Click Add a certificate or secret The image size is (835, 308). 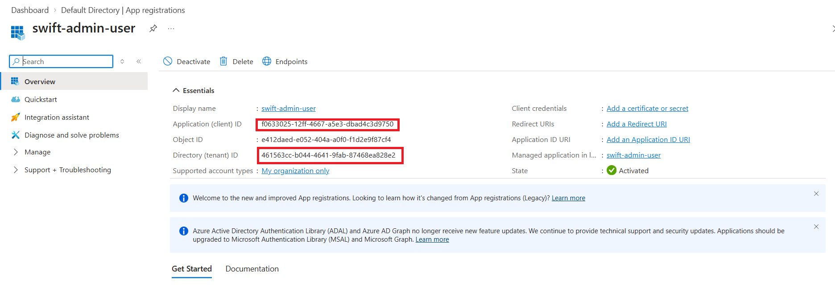647,108
